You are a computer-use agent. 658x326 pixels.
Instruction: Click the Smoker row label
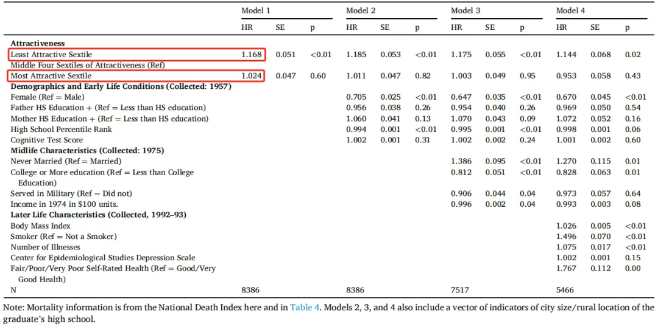(63, 237)
